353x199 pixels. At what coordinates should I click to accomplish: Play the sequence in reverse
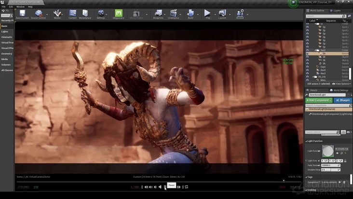point(160,187)
